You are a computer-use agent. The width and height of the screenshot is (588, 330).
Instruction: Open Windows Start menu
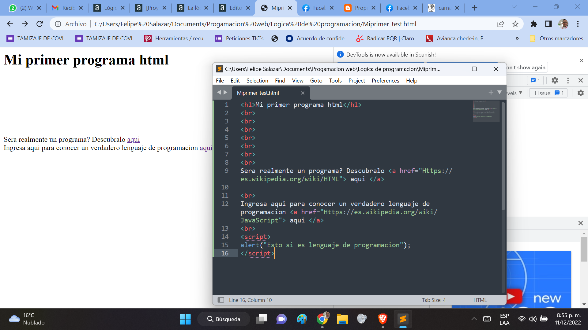[x=185, y=319]
